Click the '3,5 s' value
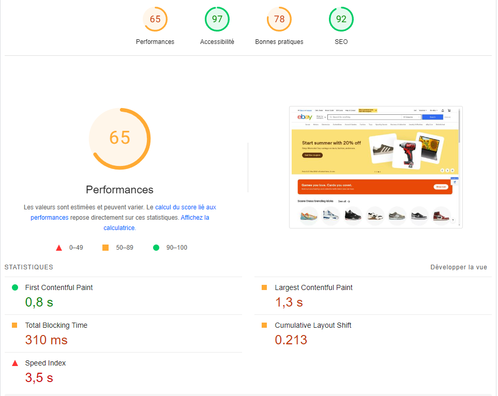Screen dimensions: 498x396 (39, 377)
